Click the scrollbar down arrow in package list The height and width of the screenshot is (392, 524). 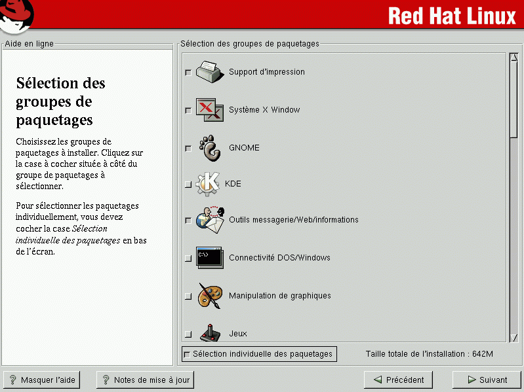click(514, 337)
